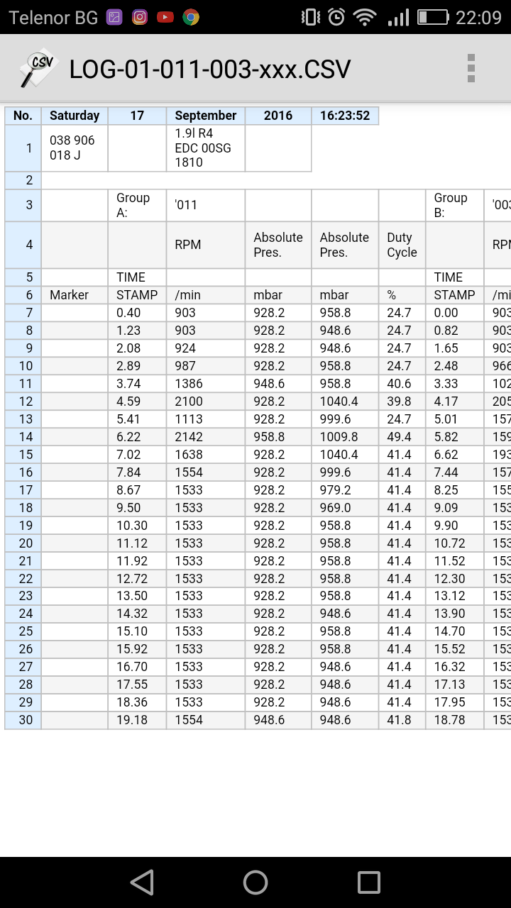Open the recent apps square button
Viewport: 511px width, 908px height.
point(368,882)
